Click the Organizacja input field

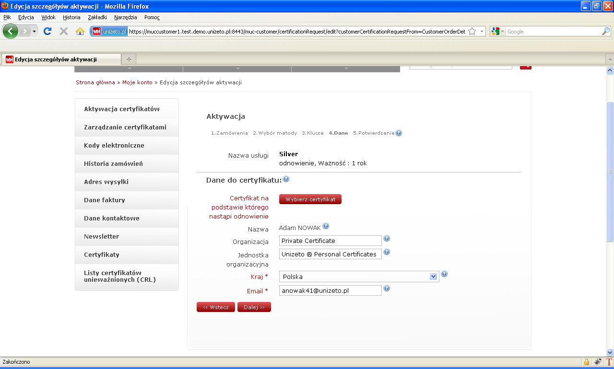pyautogui.click(x=331, y=241)
